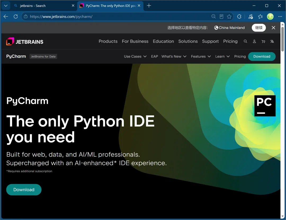Close the jetbrains - Search tab
The width and height of the screenshot is (286, 220).
(x=73, y=6)
